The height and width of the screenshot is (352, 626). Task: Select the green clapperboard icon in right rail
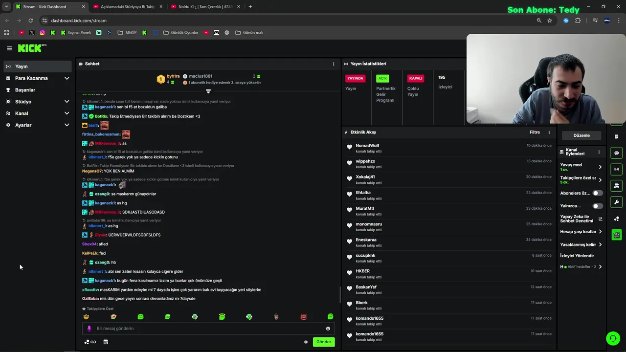click(616, 235)
